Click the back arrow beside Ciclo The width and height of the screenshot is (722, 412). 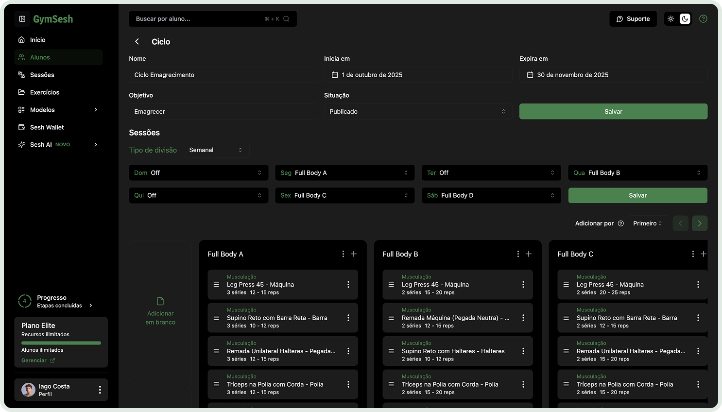coord(137,42)
